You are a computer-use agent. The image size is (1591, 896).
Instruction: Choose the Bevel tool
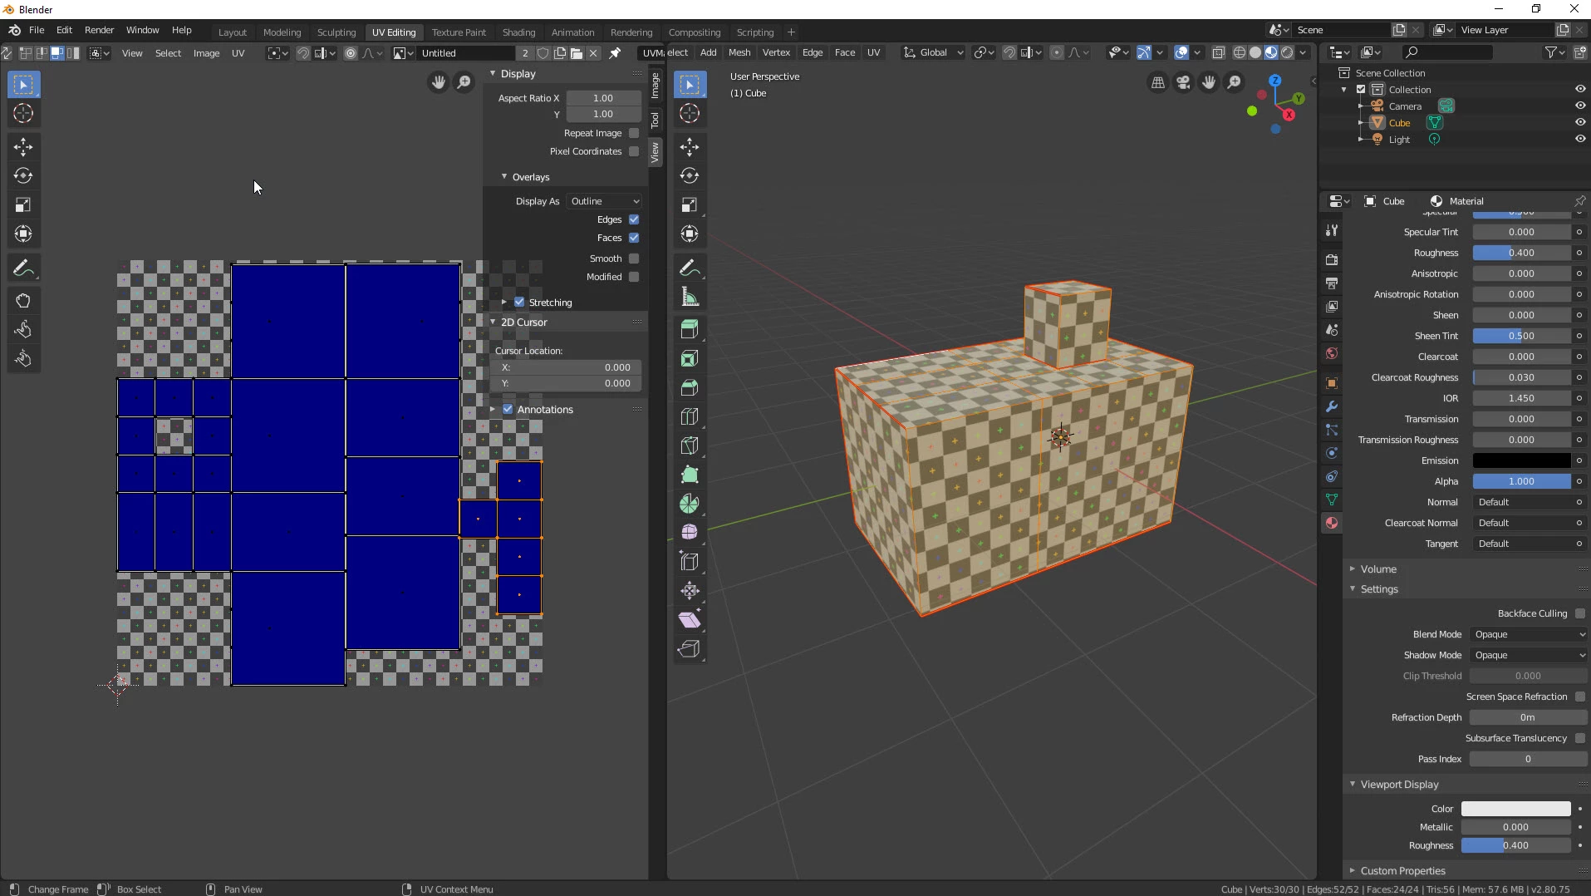[690, 387]
